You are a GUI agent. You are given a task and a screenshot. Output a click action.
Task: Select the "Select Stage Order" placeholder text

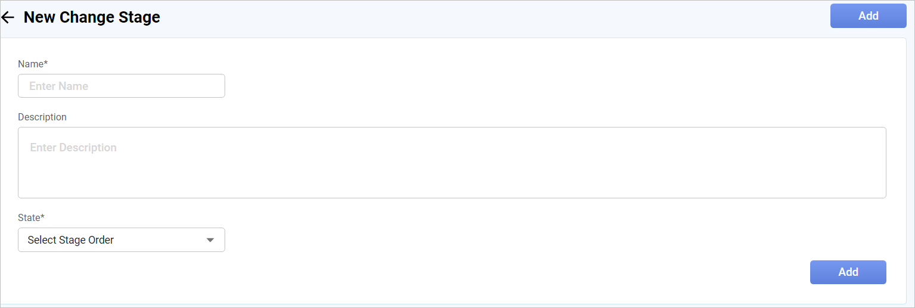[71, 240]
